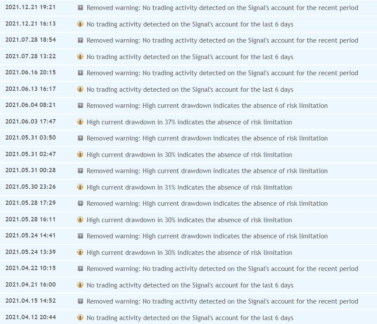This screenshot has height=324, width=377.
Task: Click the gray removed icon on 2021.06.04 08:21 row
Action: tap(80, 106)
